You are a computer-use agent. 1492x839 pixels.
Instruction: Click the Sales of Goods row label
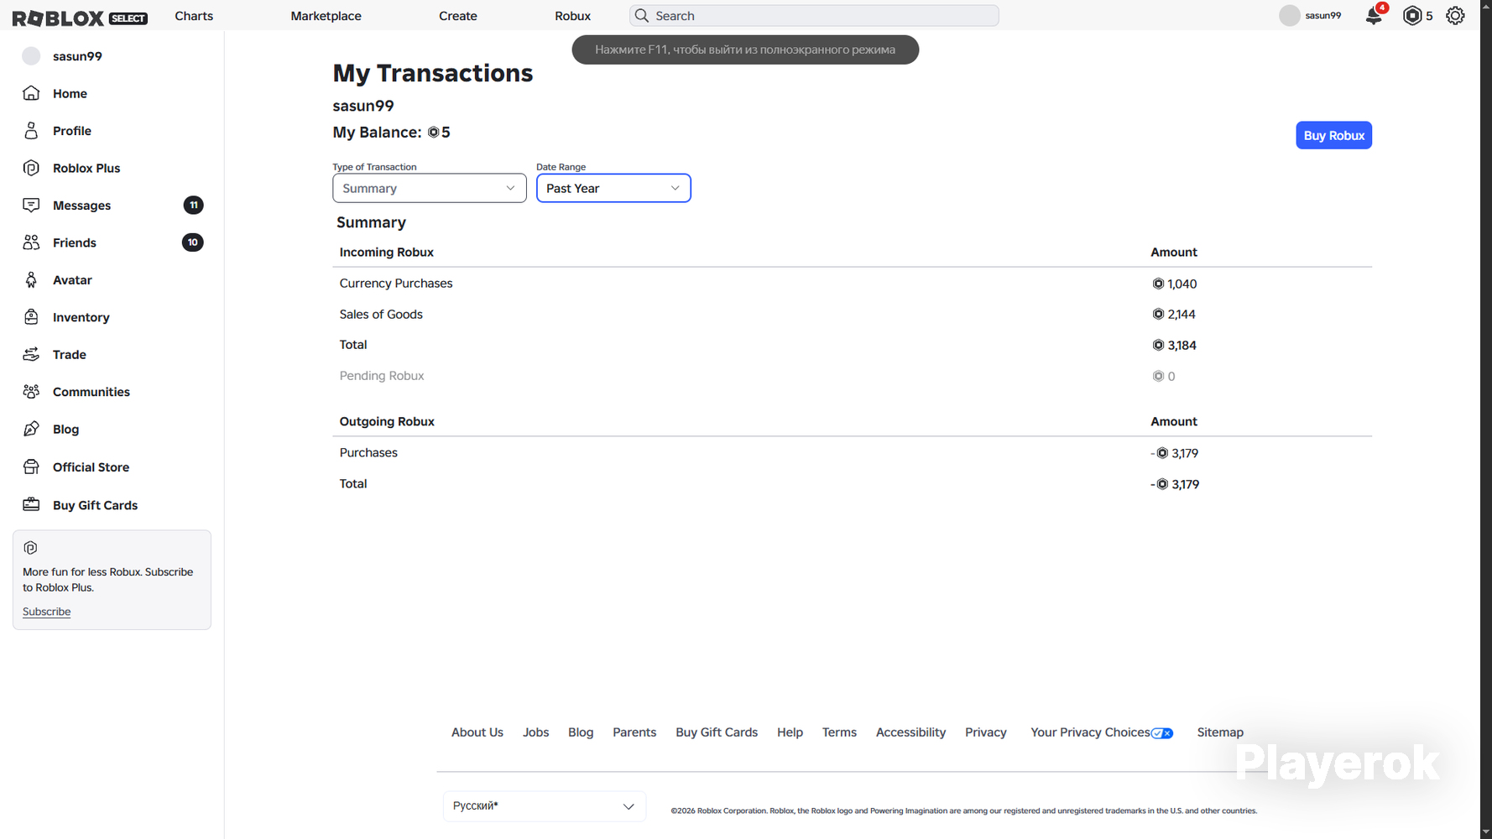click(381, 315)
